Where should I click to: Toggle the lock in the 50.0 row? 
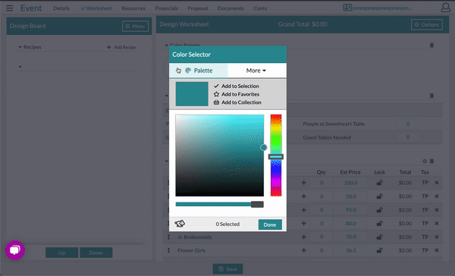coord(379,196)
